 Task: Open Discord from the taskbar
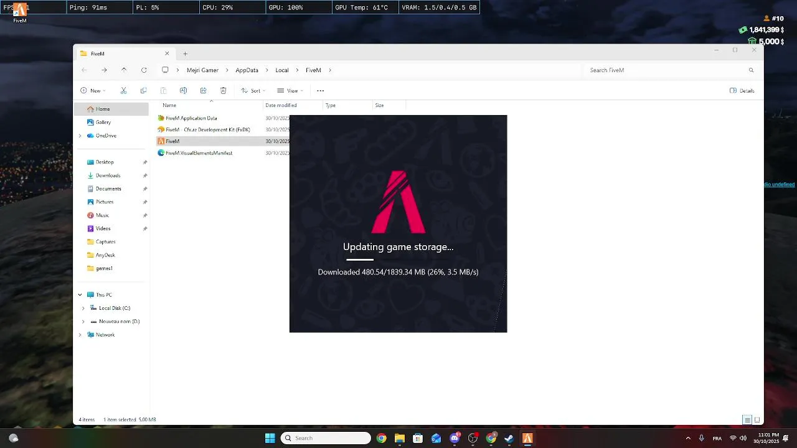pyautogui.click(x=455, y=438)
